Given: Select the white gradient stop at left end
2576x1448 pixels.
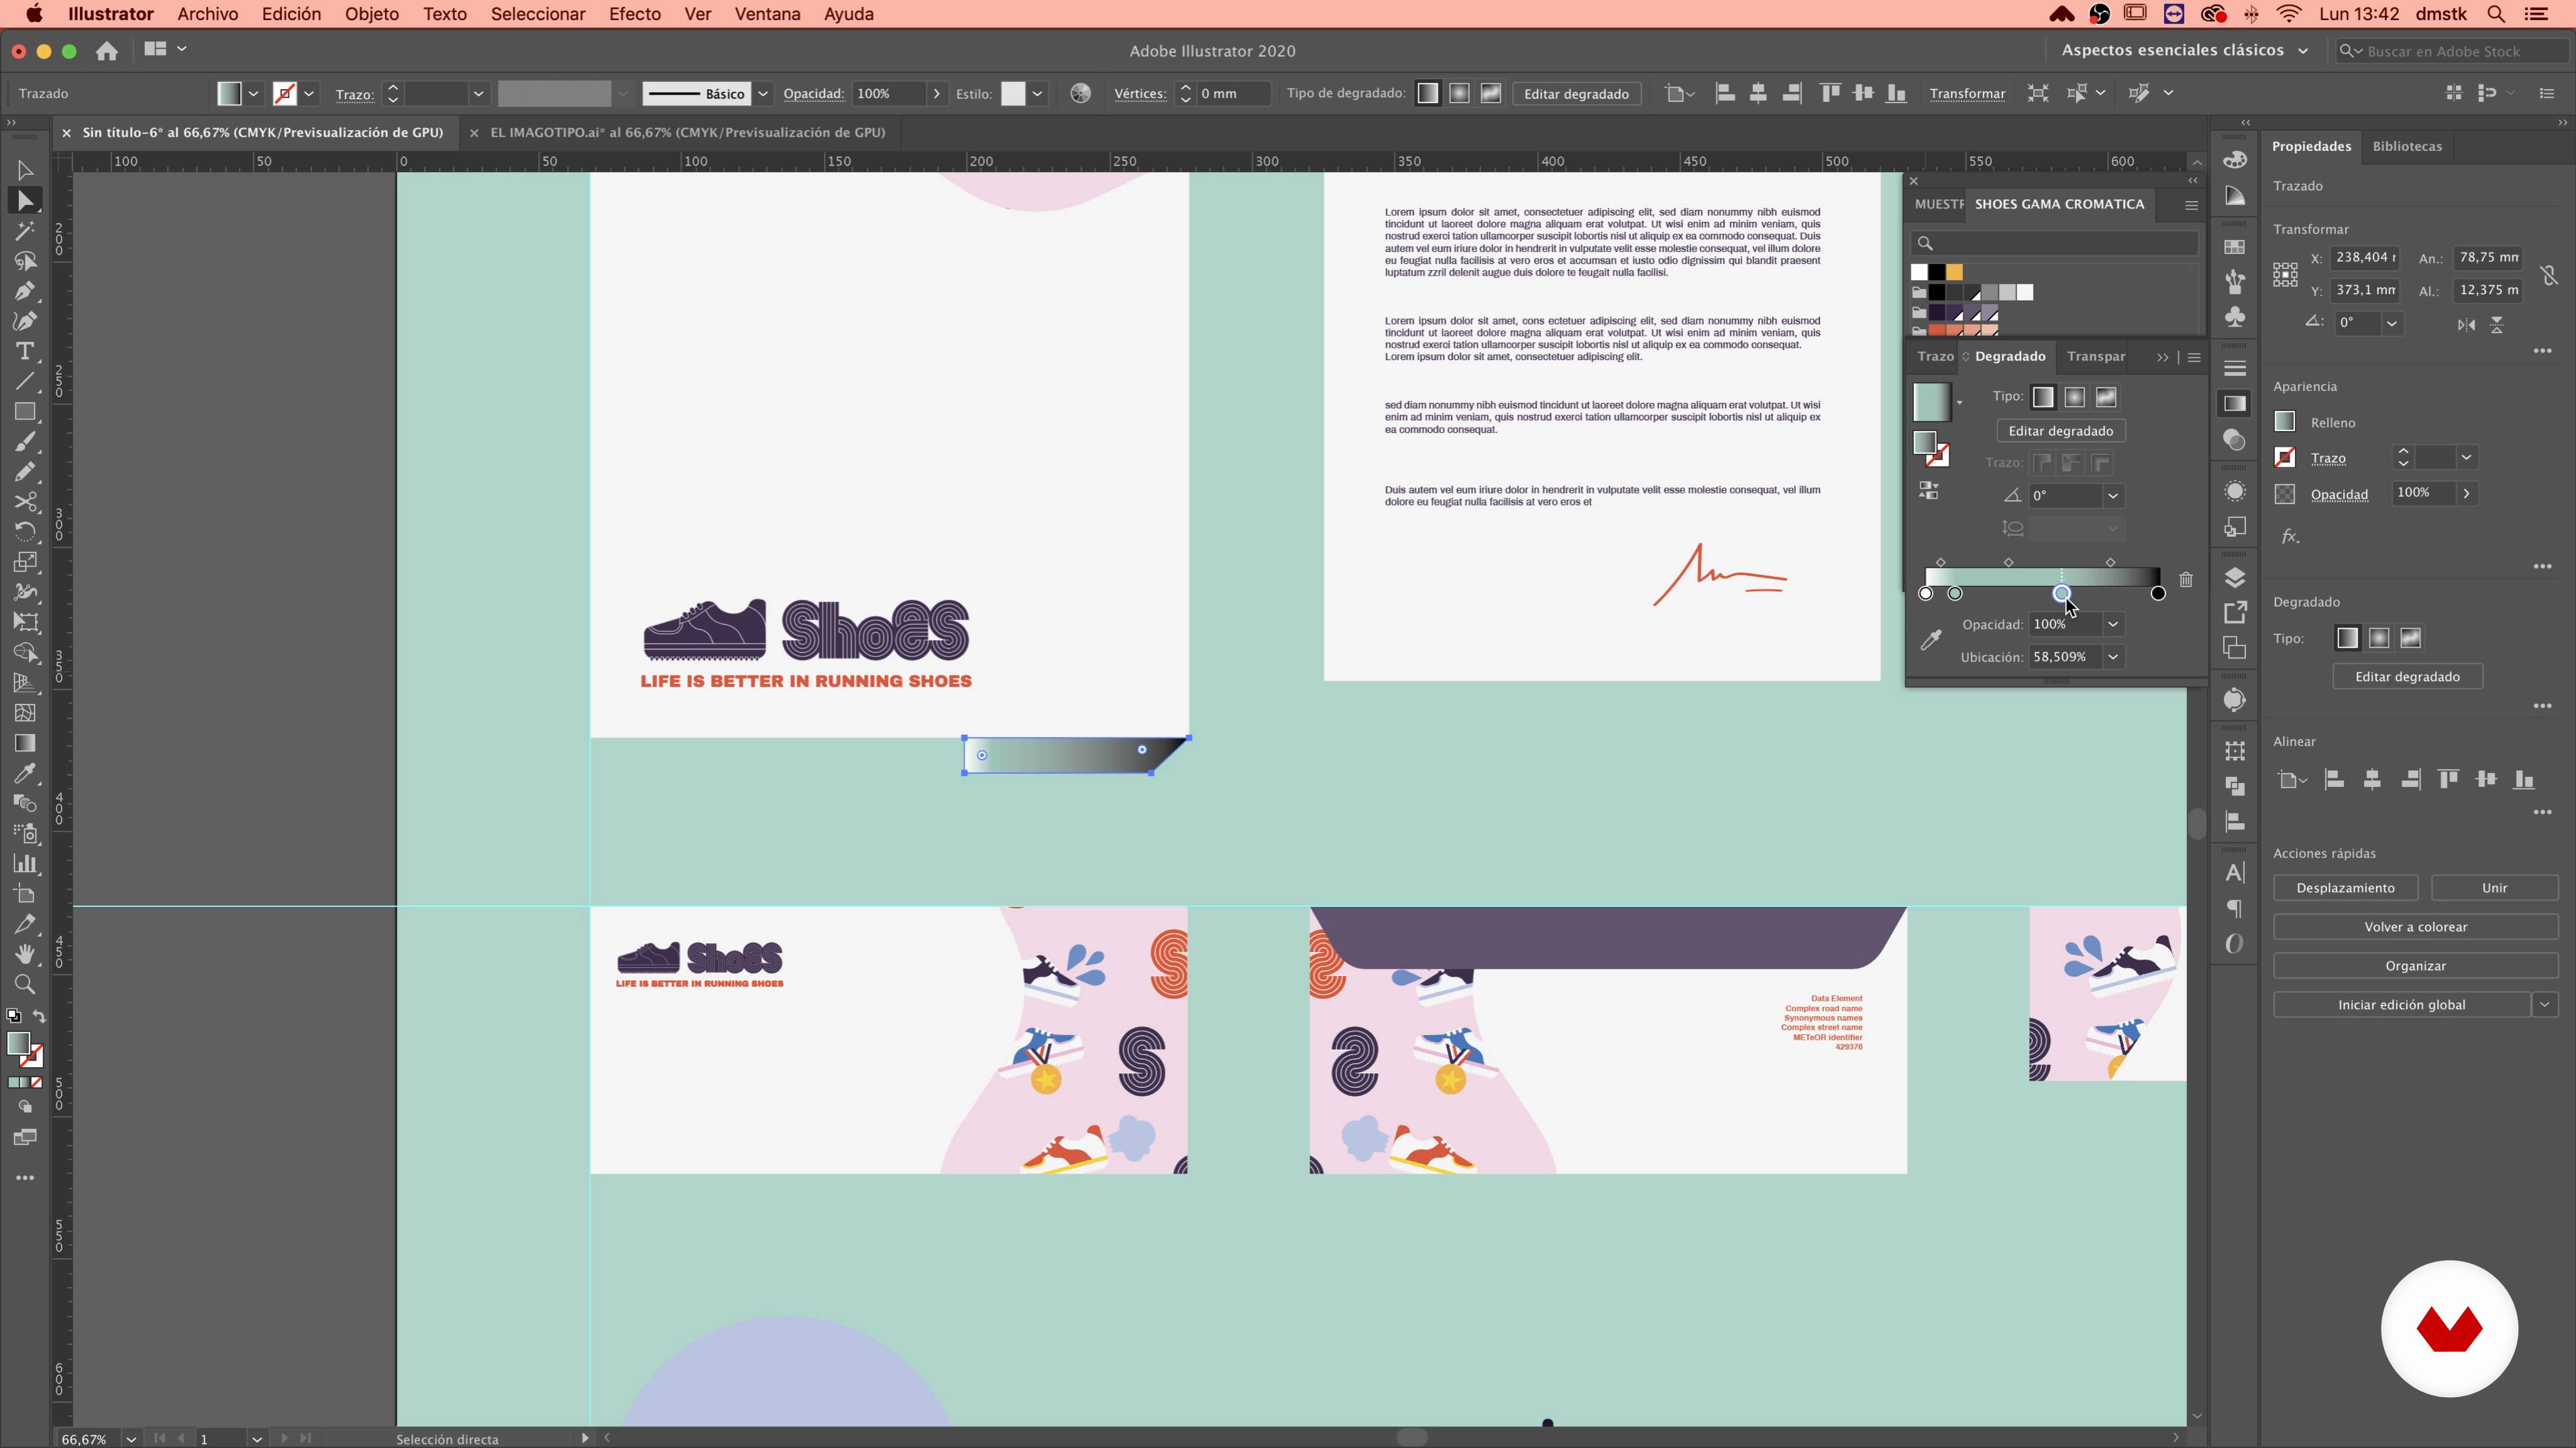Looking at the screenshot, I should point(1926,593).
